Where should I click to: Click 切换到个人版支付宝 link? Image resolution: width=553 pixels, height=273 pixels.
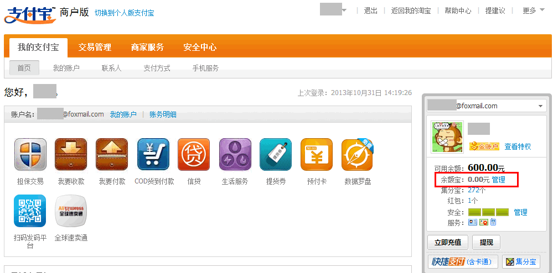[x=125, y=13]
